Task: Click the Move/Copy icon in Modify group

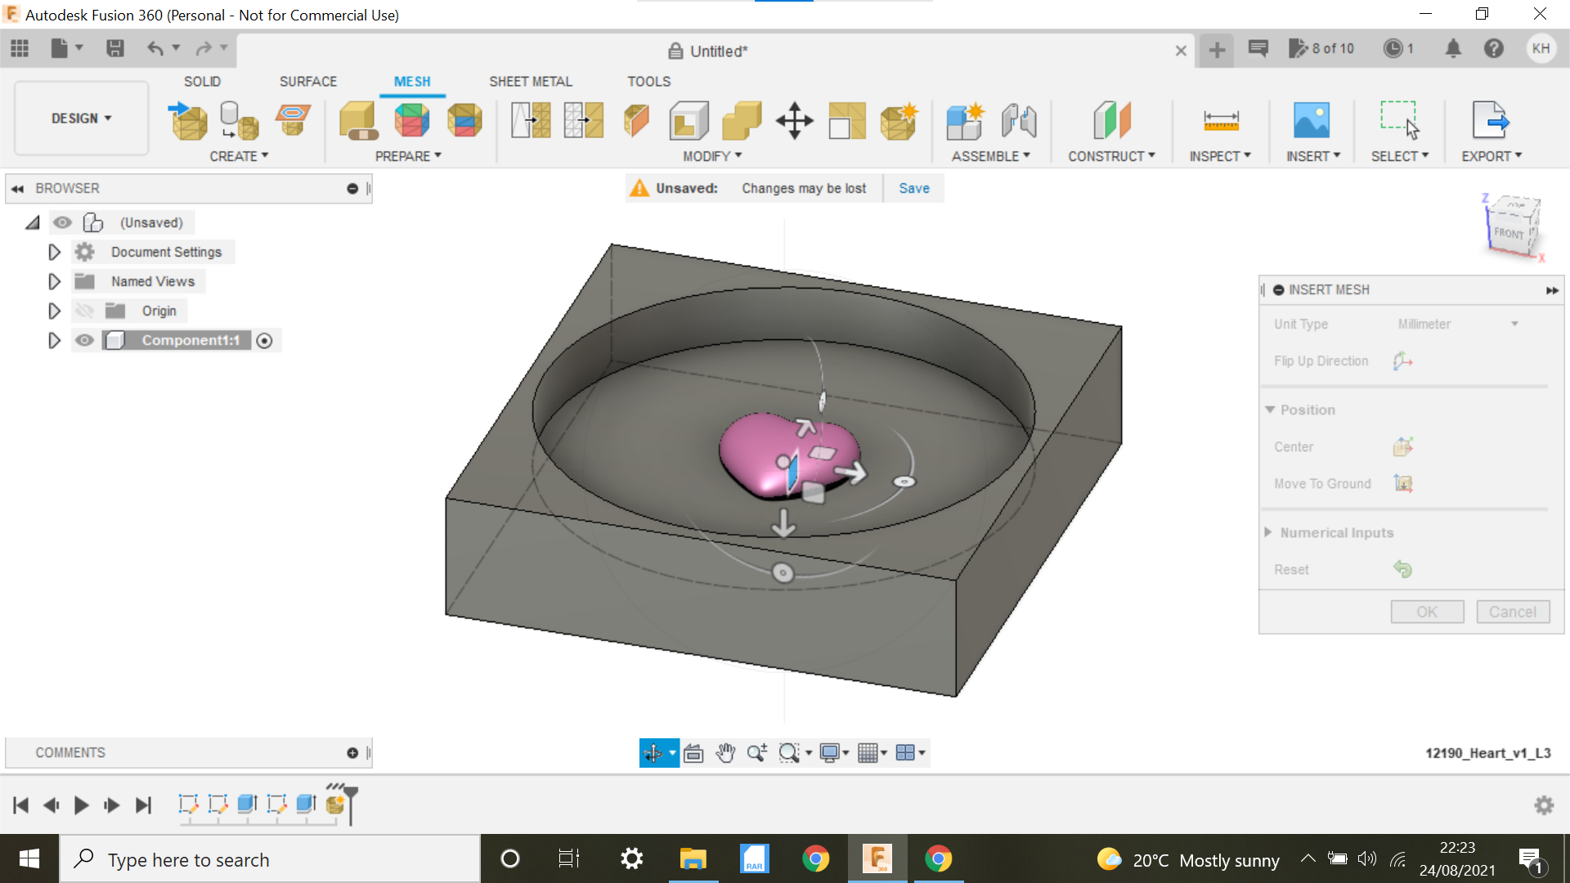Action: point(794,121)
